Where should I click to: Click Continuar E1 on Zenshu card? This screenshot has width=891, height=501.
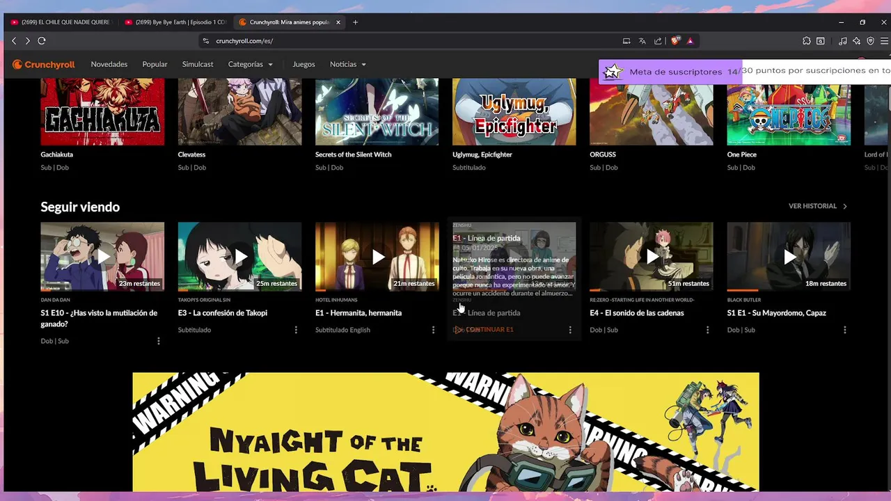pos(484,330)
